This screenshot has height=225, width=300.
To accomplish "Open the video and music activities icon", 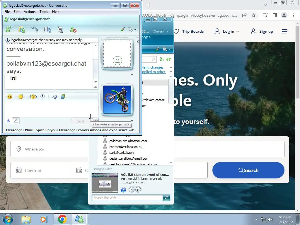I will tap(47, 30).
